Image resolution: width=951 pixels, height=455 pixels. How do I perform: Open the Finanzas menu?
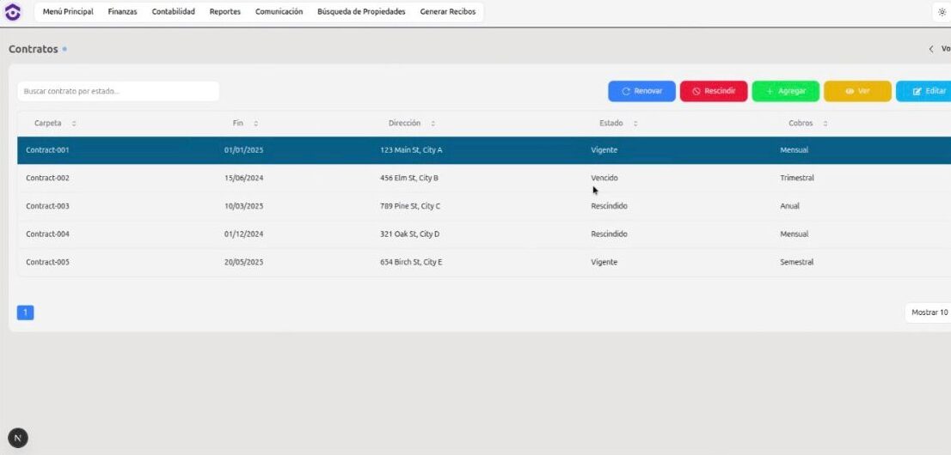[122, 12]
